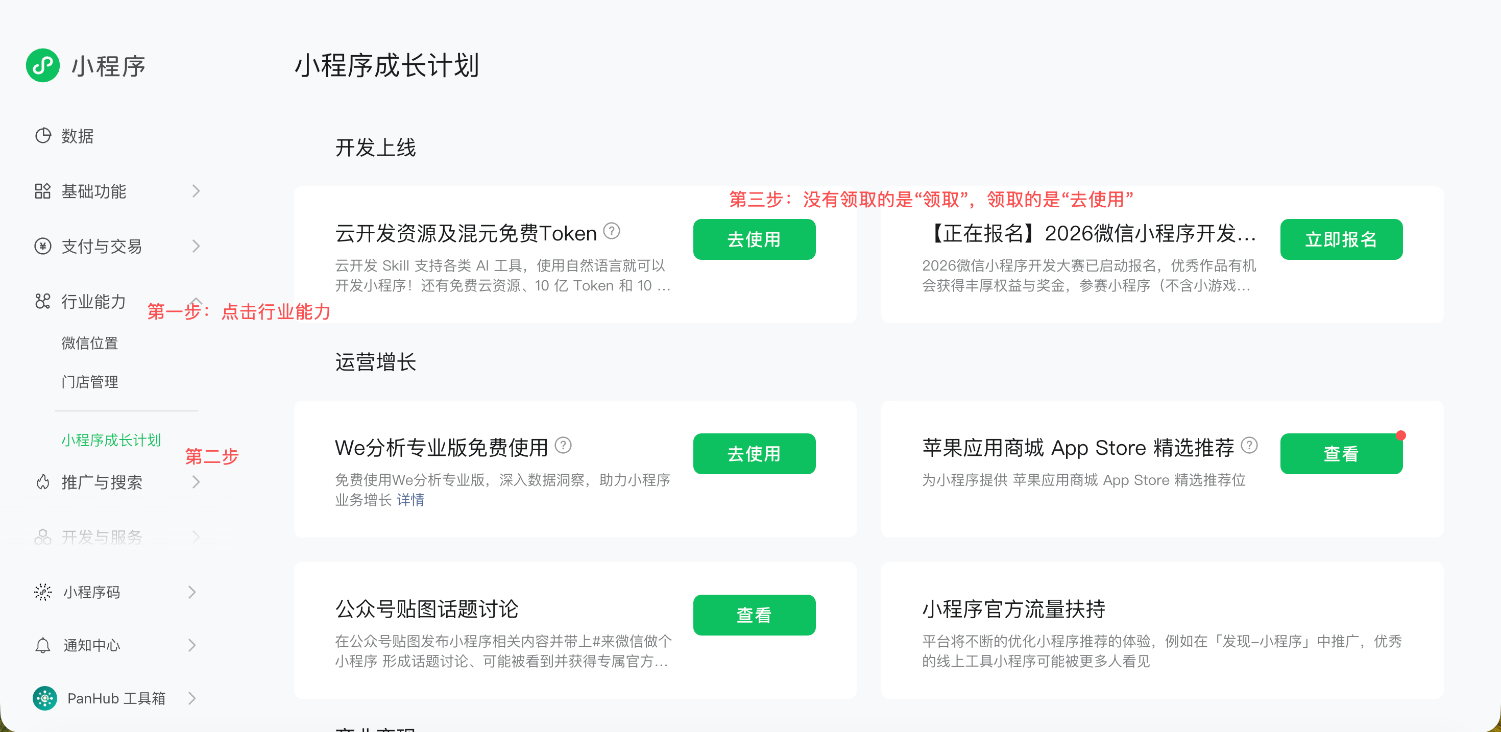Click the 开发与服务 sidebar icon
Image resolution: width=1501 pixels, height=732 pixels.
click(x=42, y=537)
